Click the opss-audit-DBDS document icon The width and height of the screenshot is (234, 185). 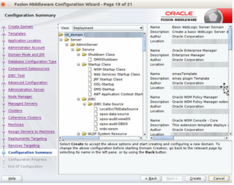[x=96, y=124]
